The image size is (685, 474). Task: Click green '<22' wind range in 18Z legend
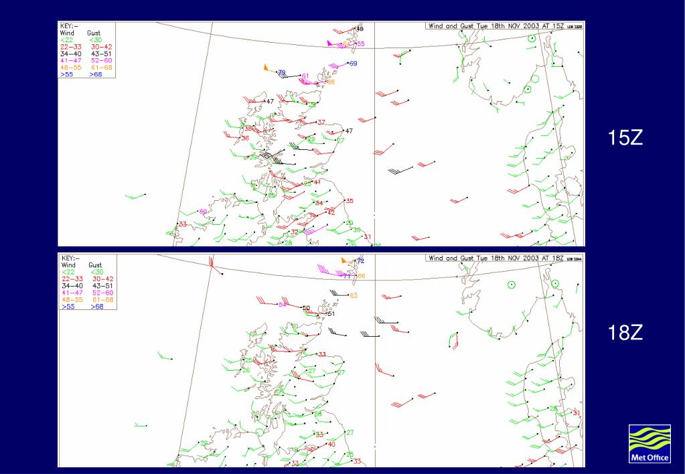[68, 272]
